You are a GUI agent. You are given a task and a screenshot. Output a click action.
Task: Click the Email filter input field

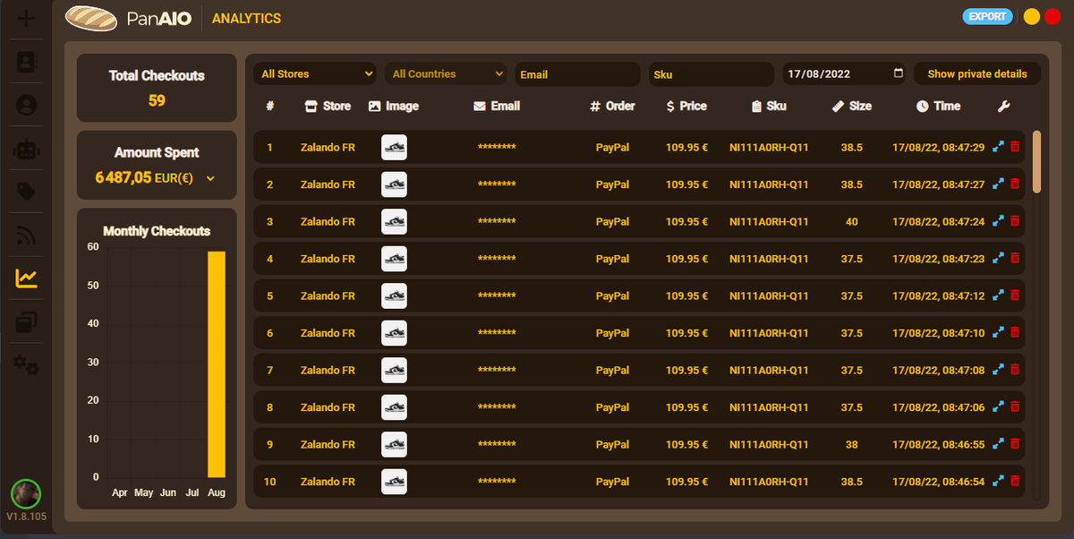[578, 74]
